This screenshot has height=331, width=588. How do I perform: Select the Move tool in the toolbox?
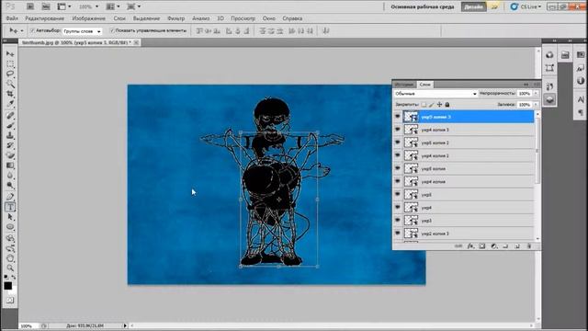(10, 54)
